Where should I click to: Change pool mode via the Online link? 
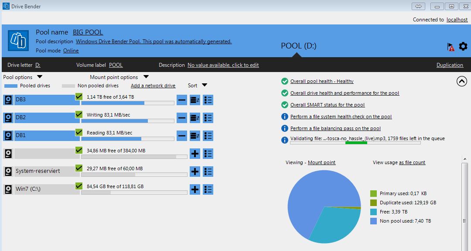point(71,51)
